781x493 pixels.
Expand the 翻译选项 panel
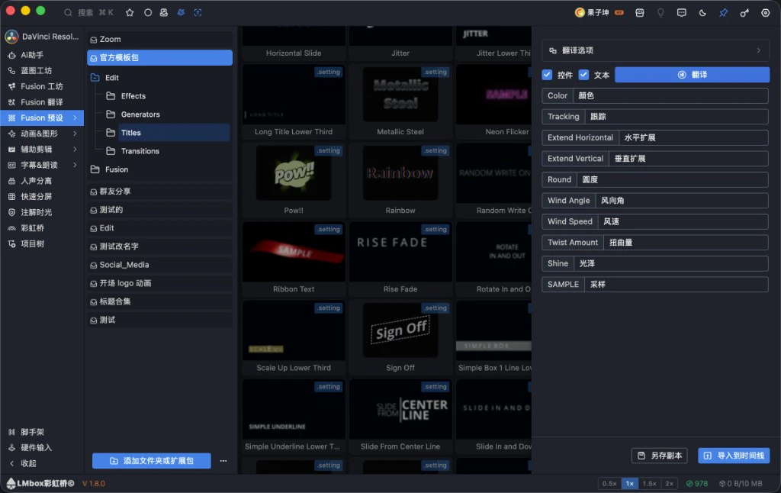point(655,50)
